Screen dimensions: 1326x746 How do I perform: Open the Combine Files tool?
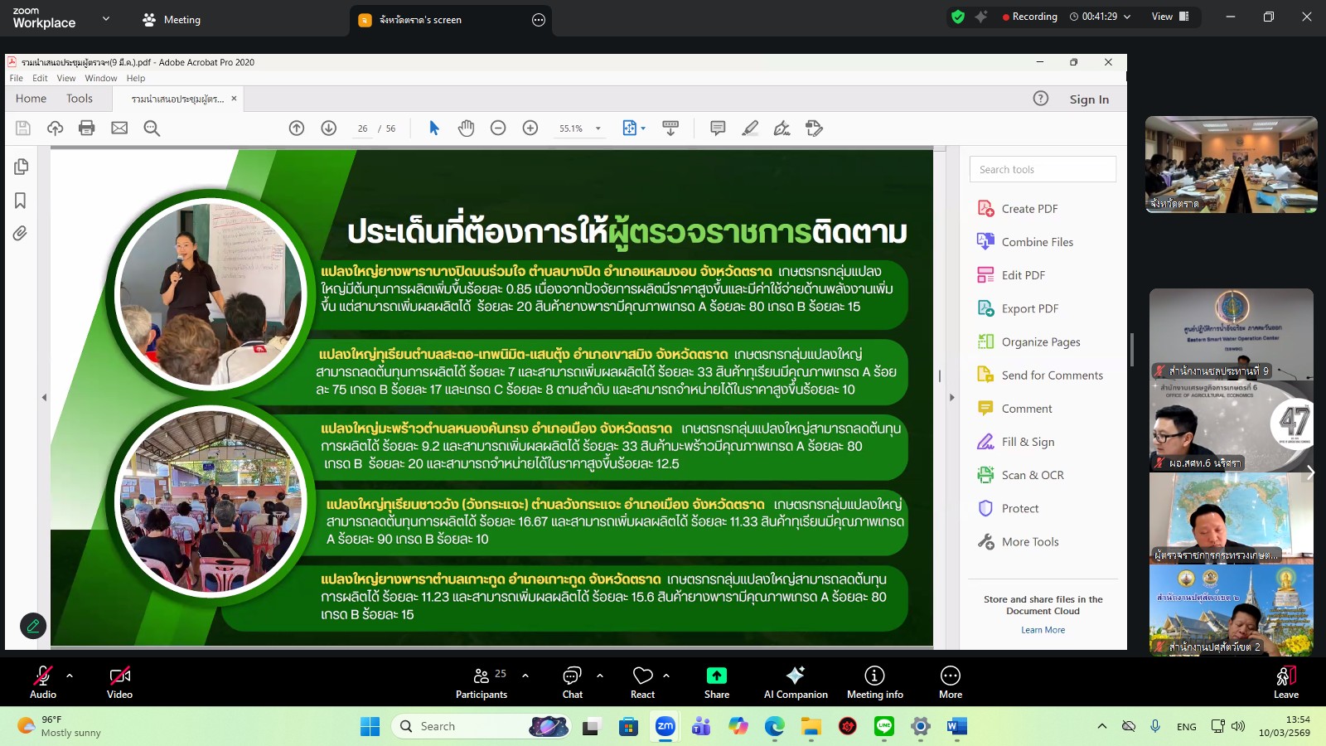(1038, 241)
